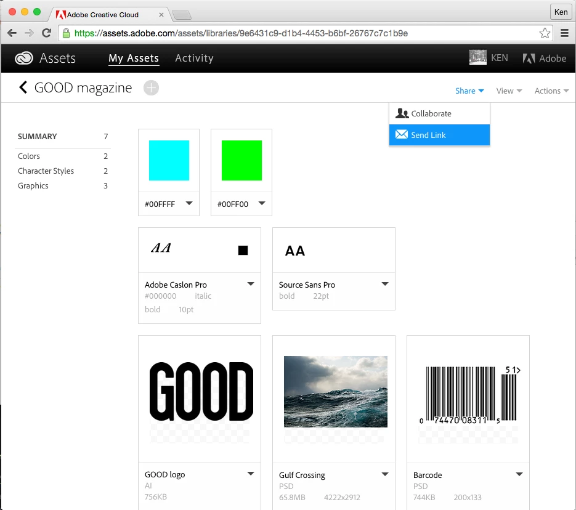Click the browser back arrow

pyautogui.click(x=12, y=33)
